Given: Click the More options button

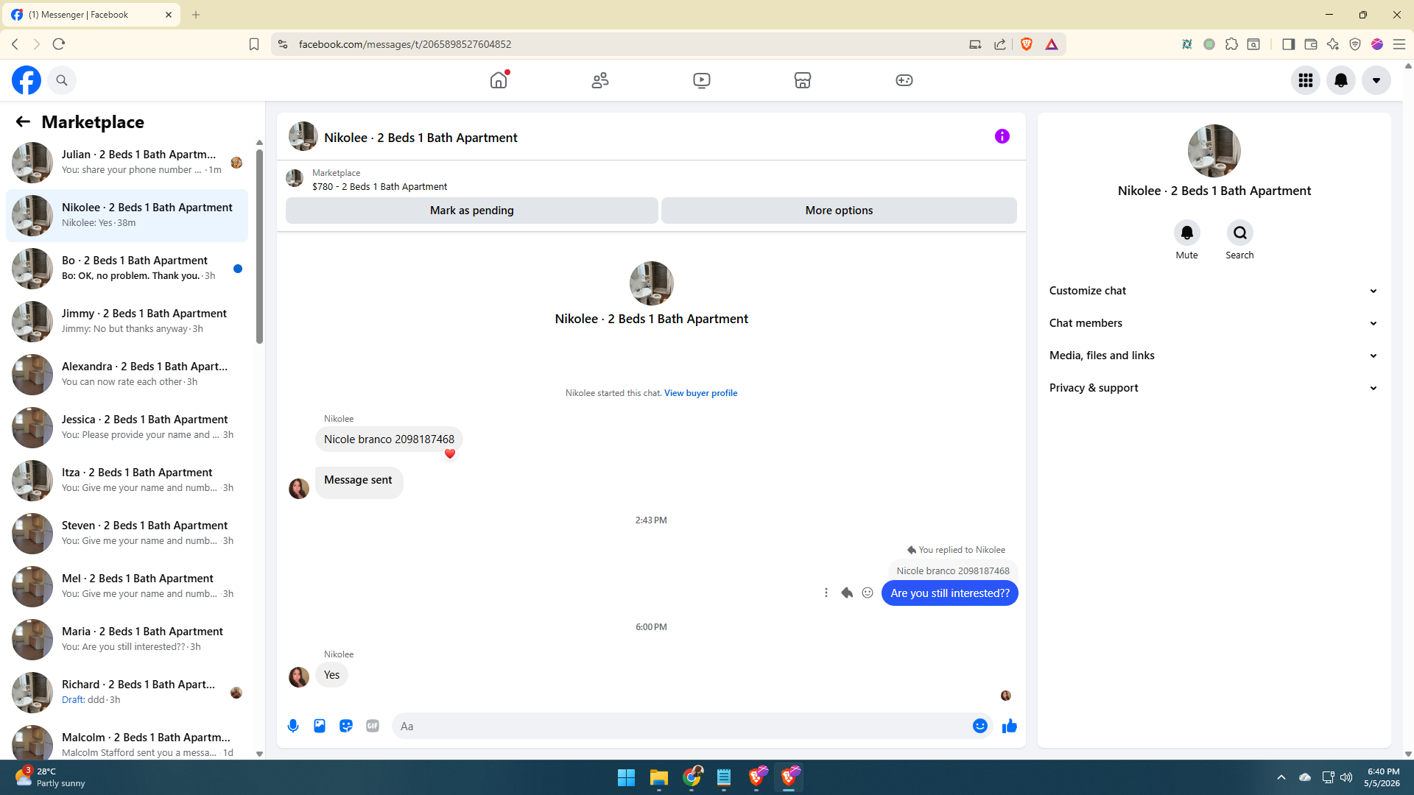Looking at the screenshot, I should point(839,211).
